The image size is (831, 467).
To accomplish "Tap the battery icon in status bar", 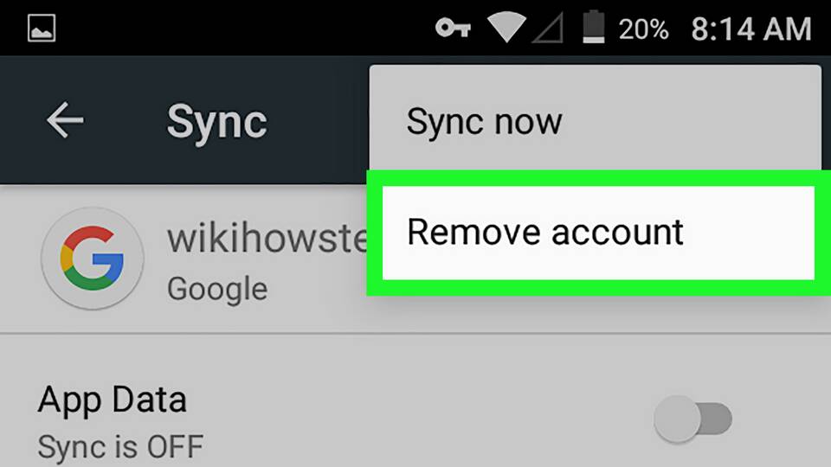I will pos(594,27).
